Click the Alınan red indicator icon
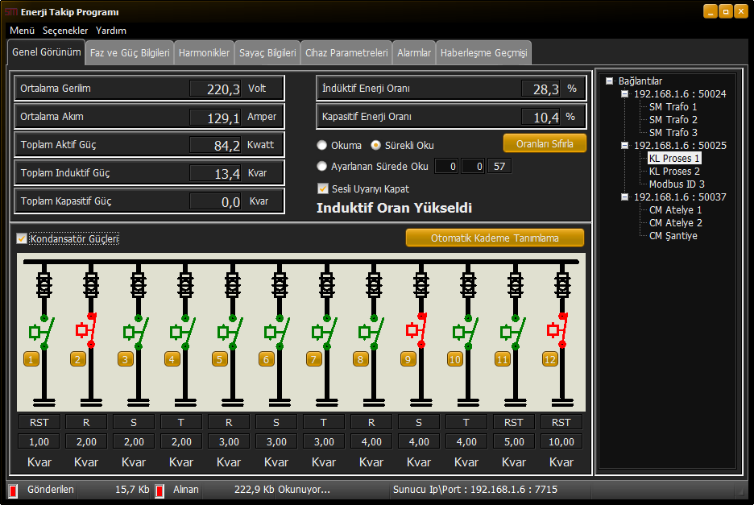The width and height of the screenshot is (754, 505). coord(159,491)
